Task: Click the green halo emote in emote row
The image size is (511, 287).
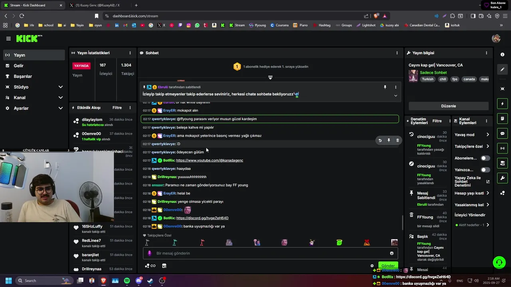Action: [x=339, y=242]
